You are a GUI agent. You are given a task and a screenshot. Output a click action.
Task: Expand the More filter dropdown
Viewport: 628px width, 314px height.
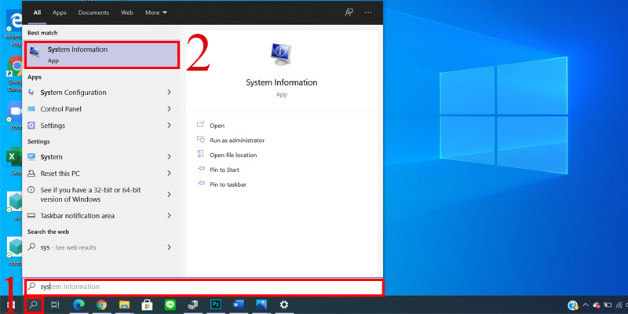[x=156, y=13]
